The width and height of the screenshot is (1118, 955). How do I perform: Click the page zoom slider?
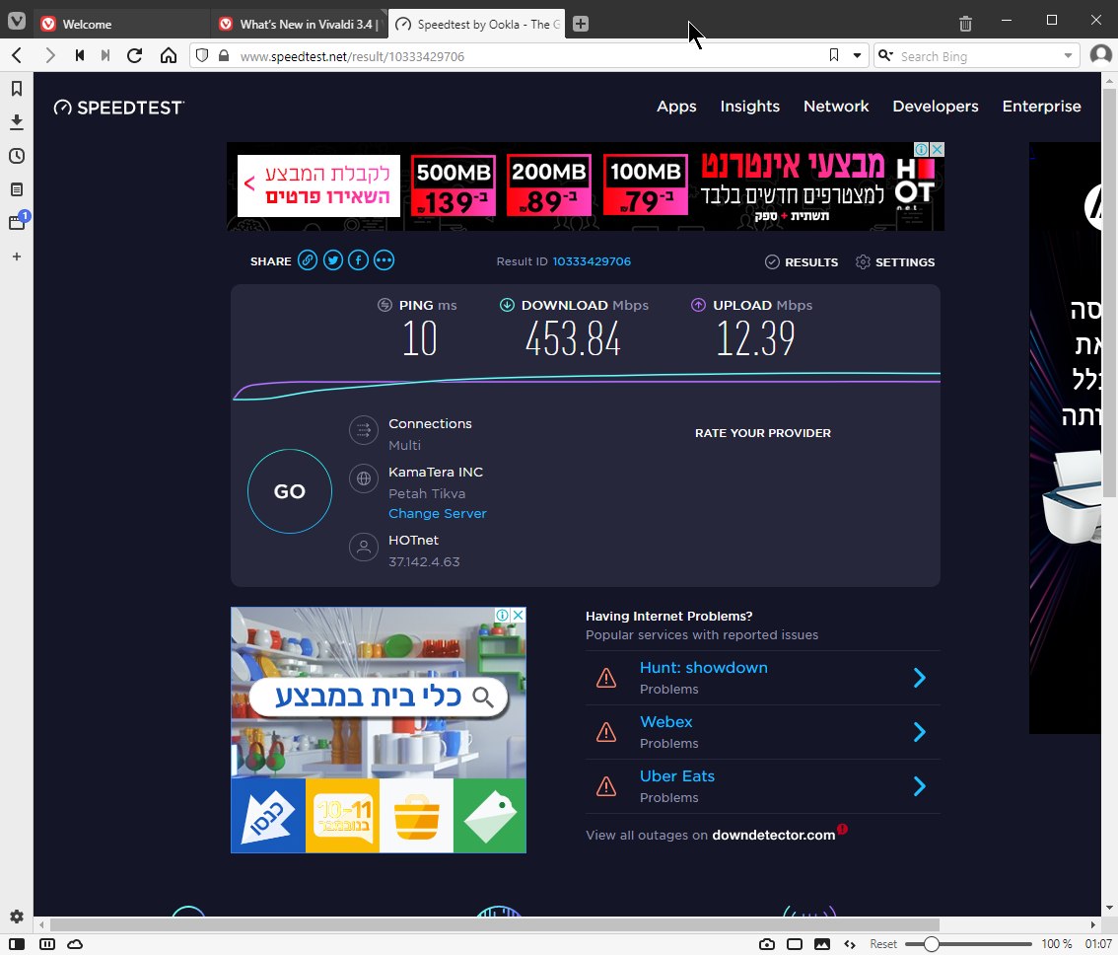pyautogui.click(x=967, y=943)
